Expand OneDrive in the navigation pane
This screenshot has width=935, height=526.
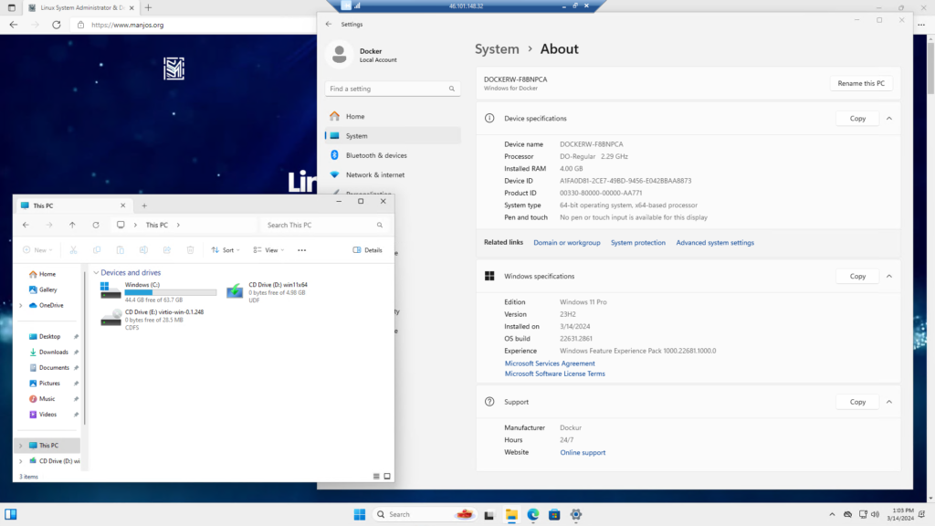[x=21, y=305]
